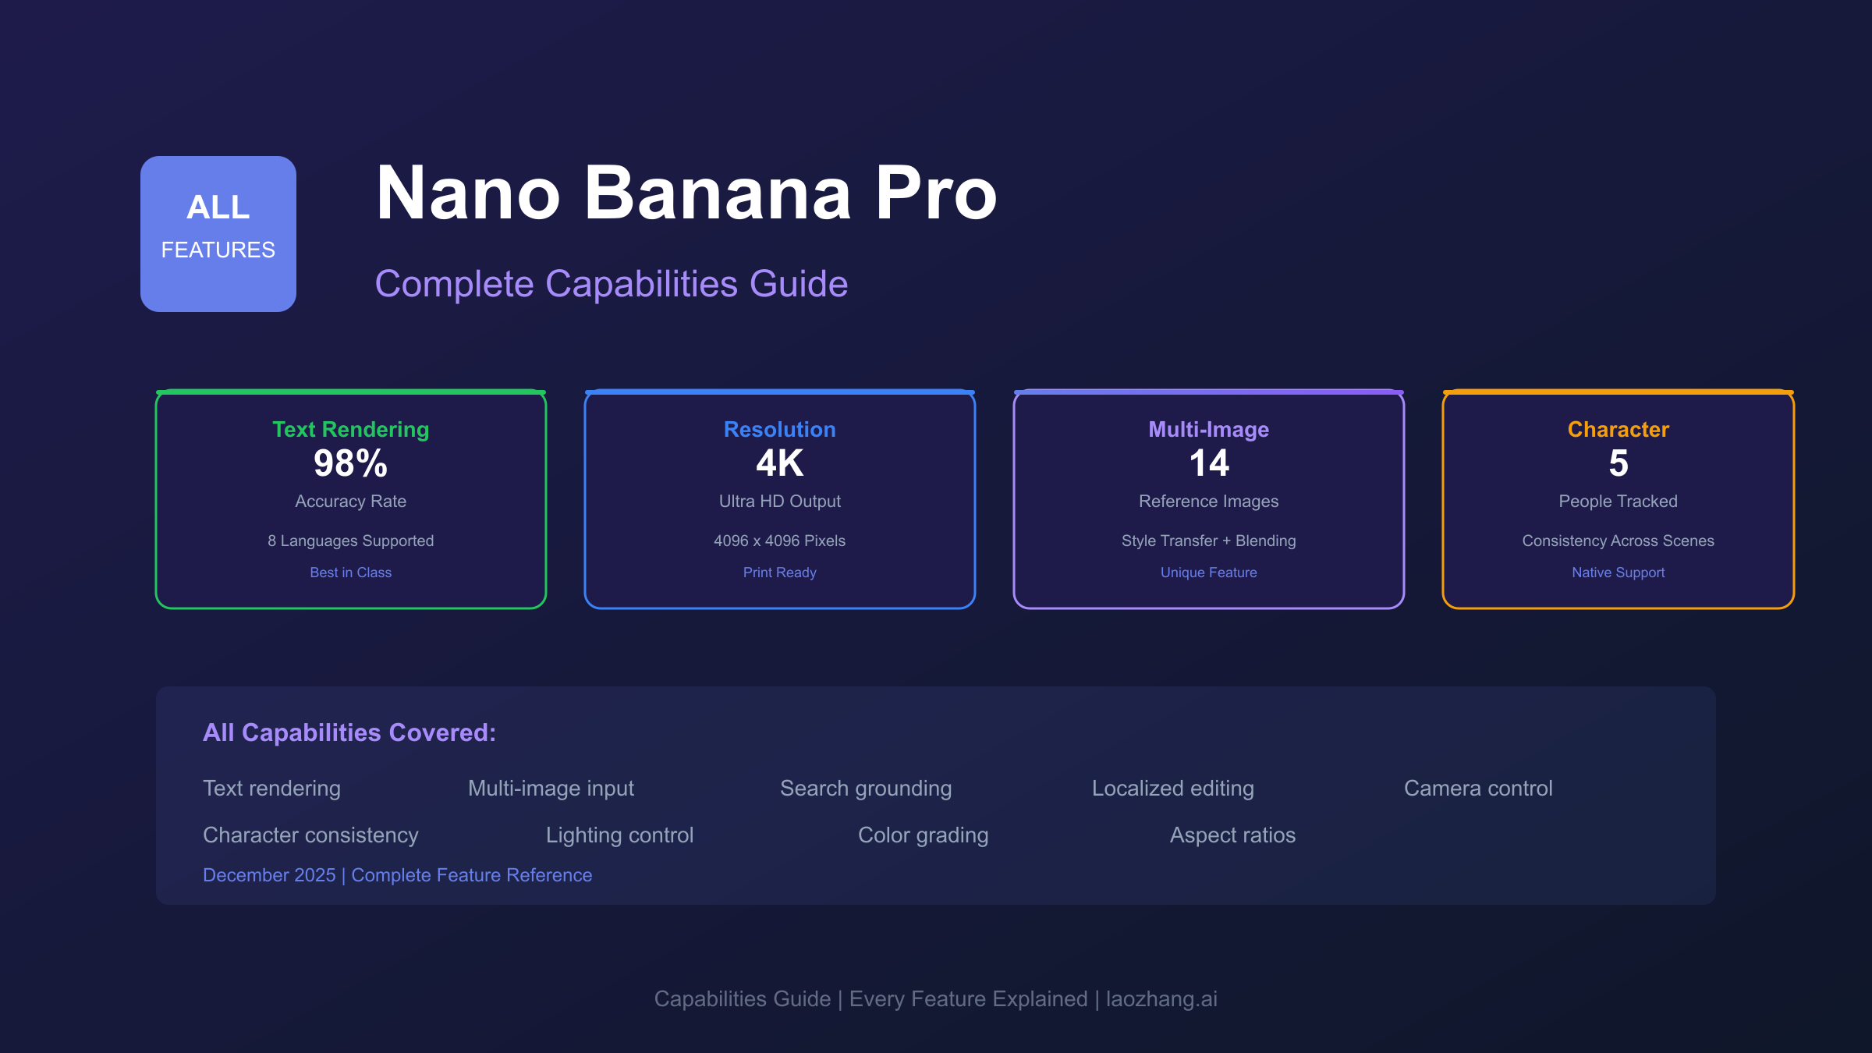Open the Print Ready link
This screenshot has width=1872, height=1053.
779,573
